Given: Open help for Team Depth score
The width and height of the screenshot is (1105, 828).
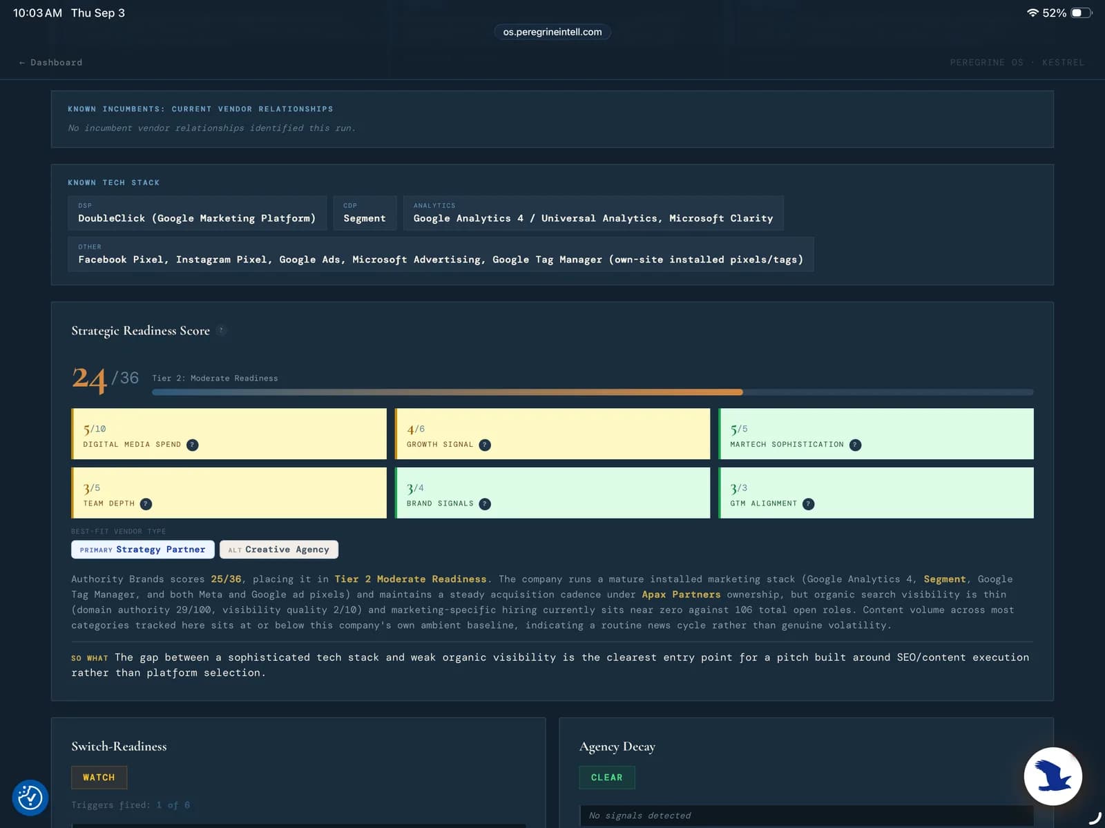Looking at the screenshot, I should (146, 504).
